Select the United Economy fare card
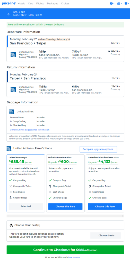The image size is (130, 264). (x=26, y=183)
